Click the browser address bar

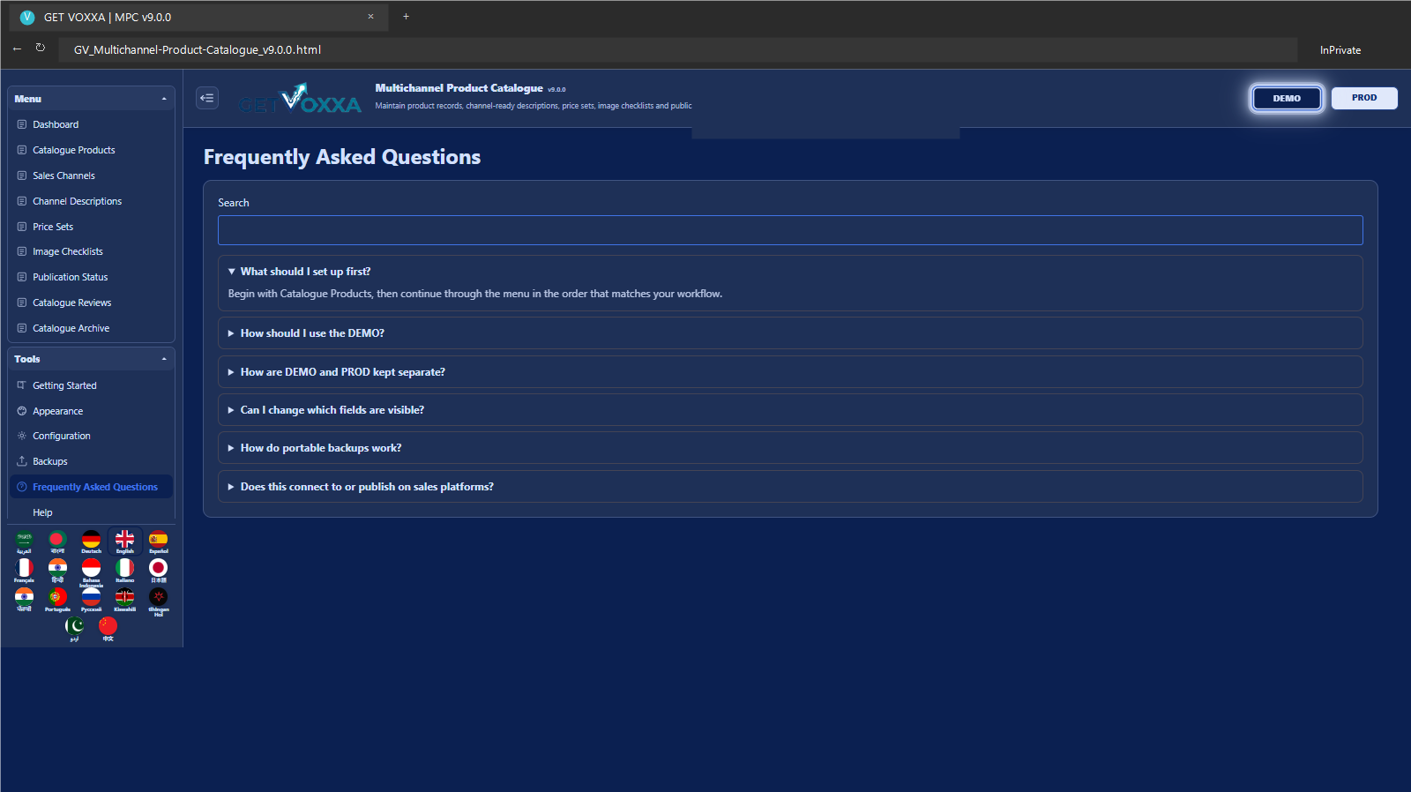click(x=677, y=49)
